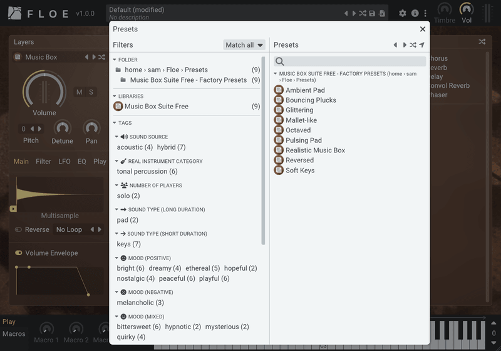Toggle the hybrid (7) tag filter
Viewport: 501px width, 351px height.
click(171, 147)
